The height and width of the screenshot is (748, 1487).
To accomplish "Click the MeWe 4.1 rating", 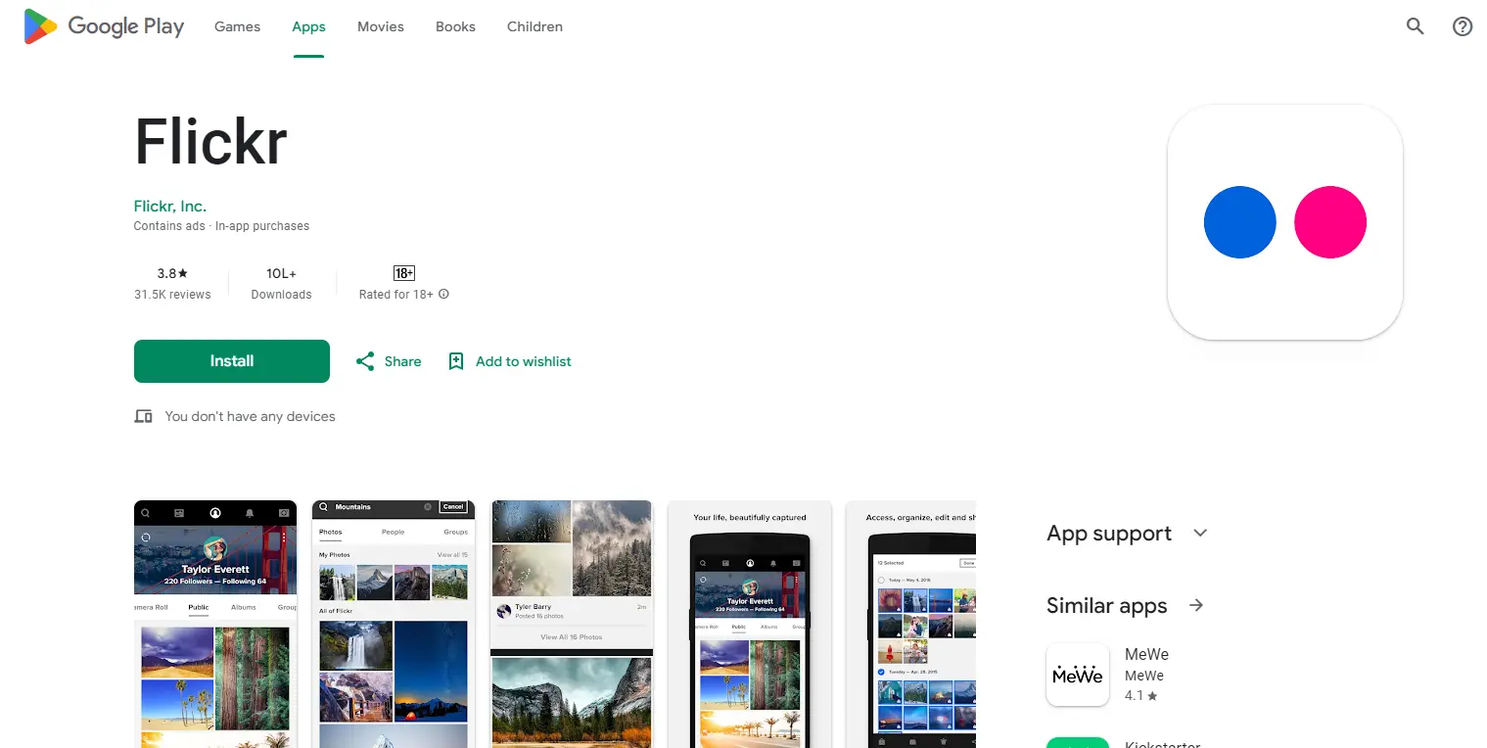I will 1141,696.
